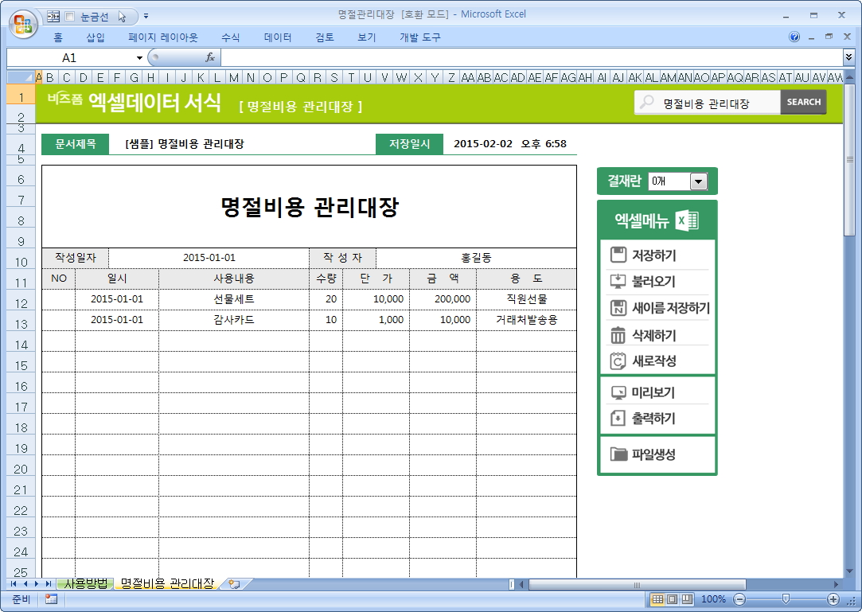Open the 결재란 dropdown list
The image size is (862, 612).
point(698,181)
